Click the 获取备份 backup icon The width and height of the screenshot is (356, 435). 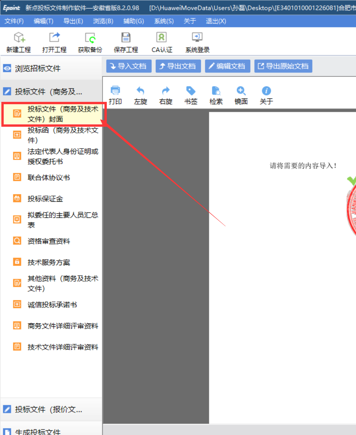90,38
